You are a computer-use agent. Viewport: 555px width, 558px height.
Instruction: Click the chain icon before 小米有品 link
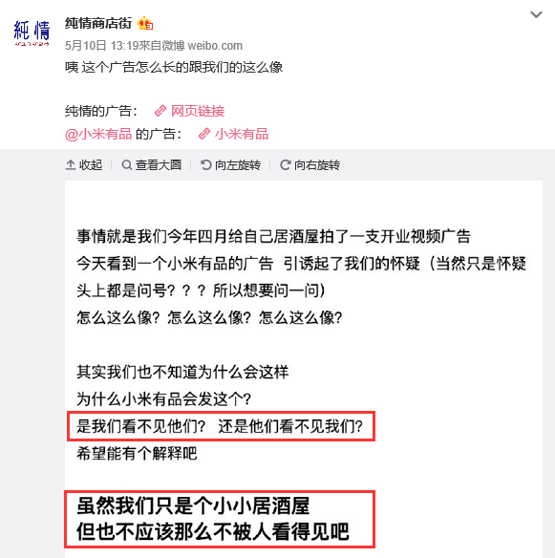pos(204,134)
